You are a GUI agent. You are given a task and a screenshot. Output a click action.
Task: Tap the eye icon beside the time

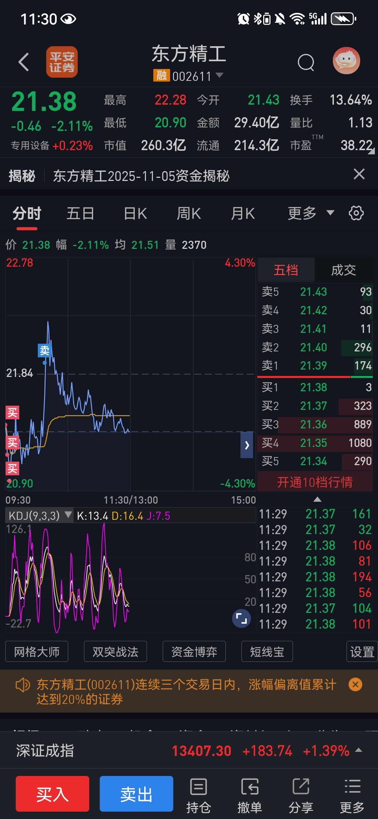68,19
